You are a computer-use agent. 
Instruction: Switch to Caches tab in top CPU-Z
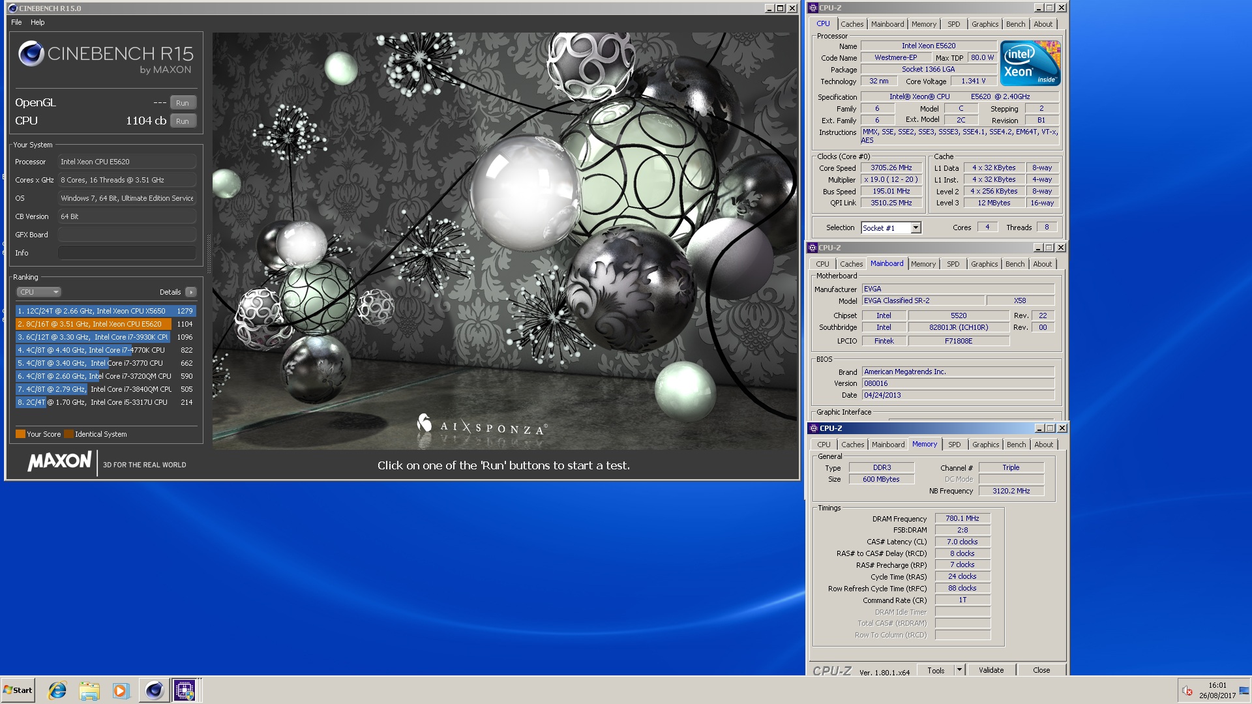coord(852,24)
